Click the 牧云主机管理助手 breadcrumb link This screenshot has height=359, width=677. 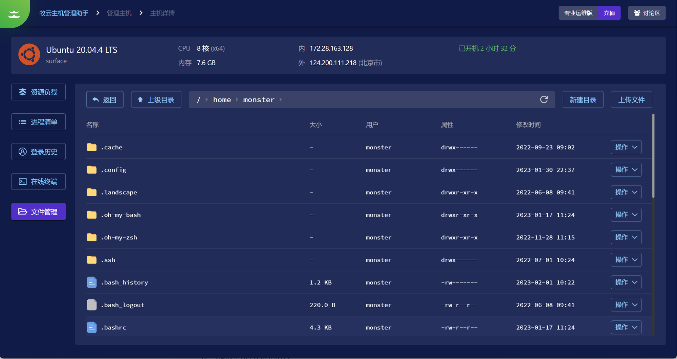[64, 13]
